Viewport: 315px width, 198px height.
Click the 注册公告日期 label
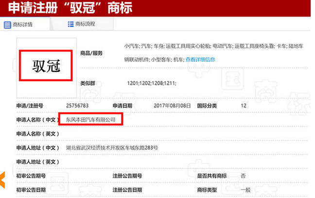coord(127,190)
